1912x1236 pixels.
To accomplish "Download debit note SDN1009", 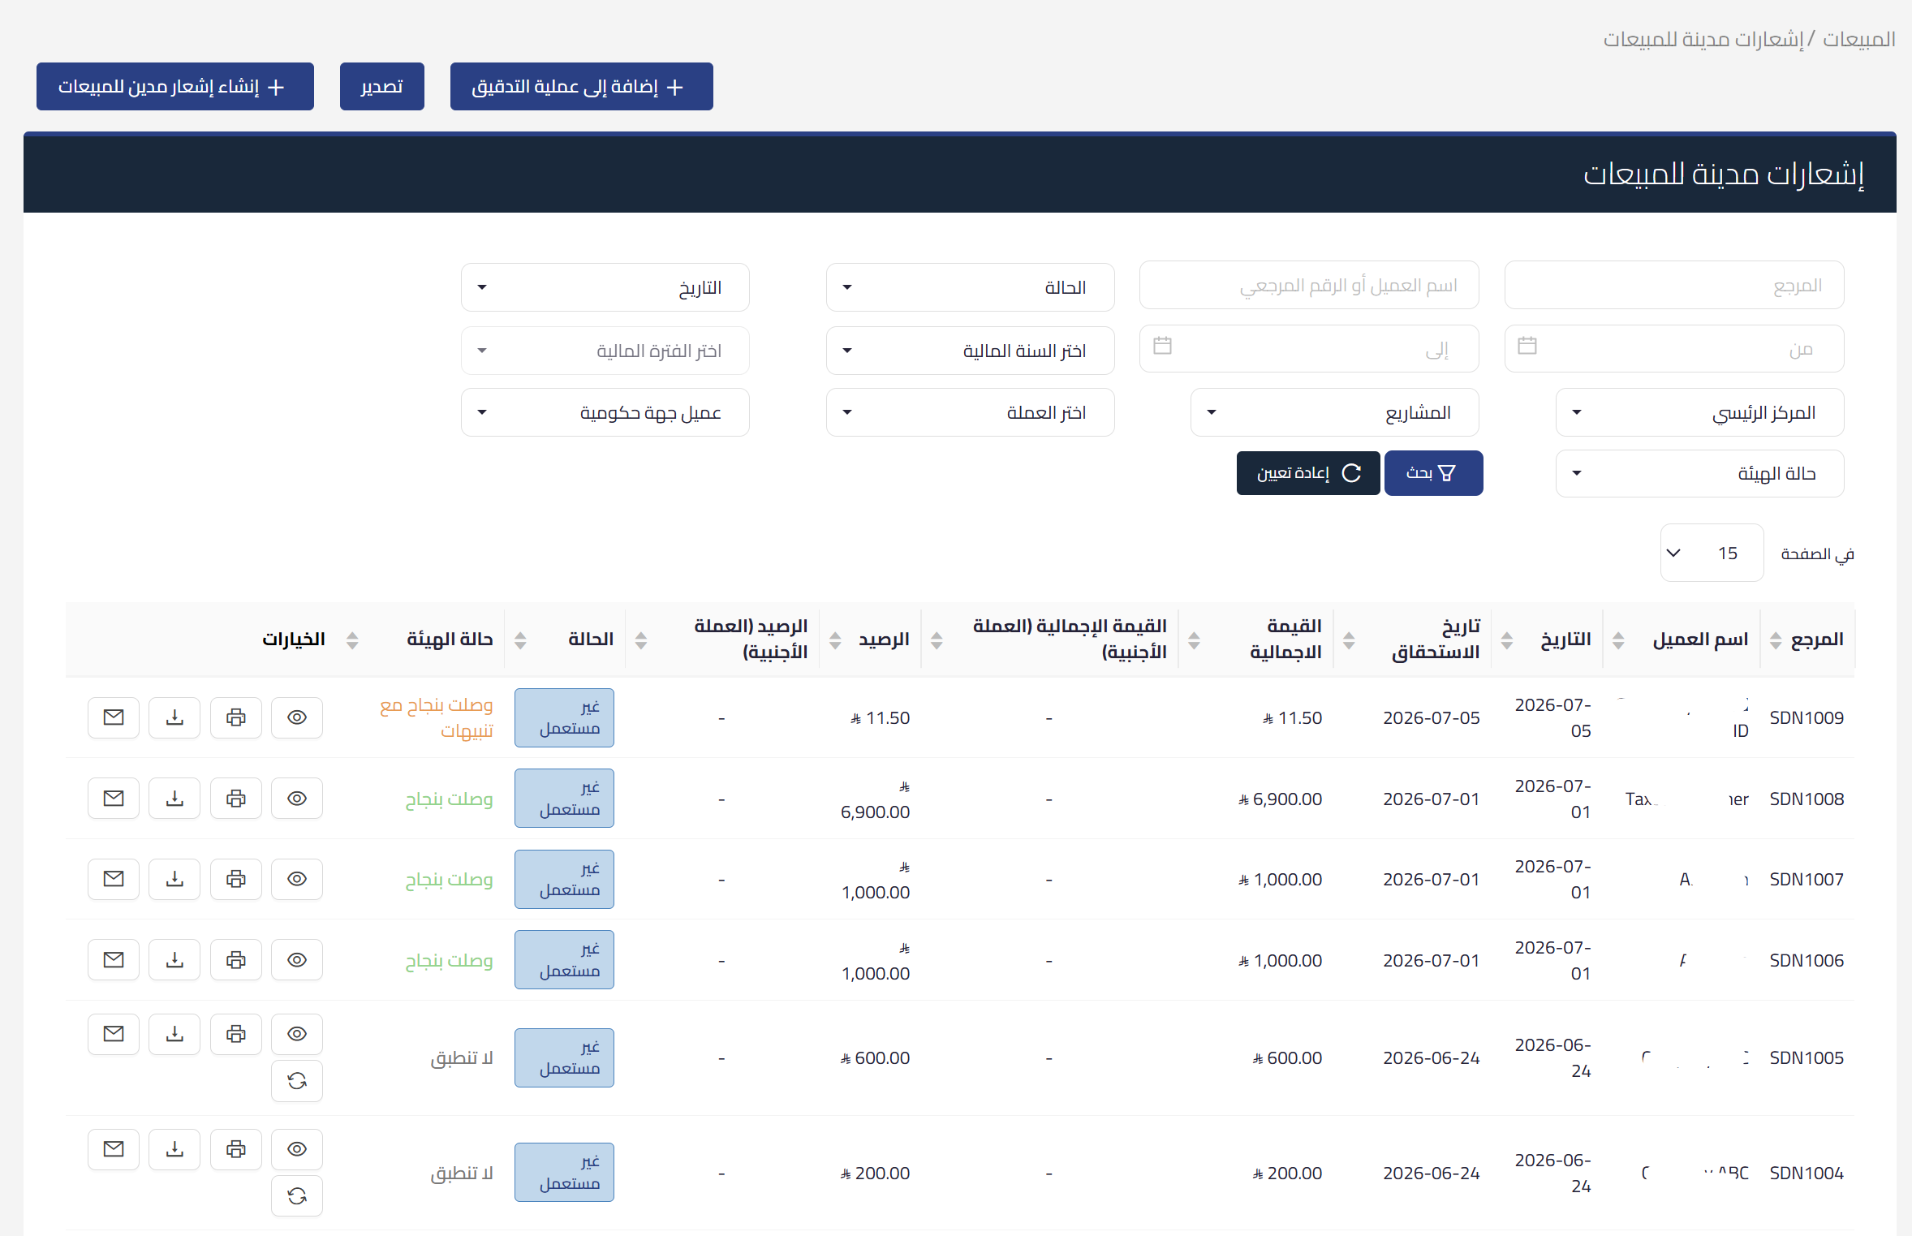I will [x=174, y=717].
